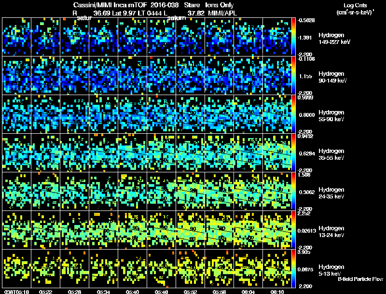The width and height of the screenshot is (386, 294).
Task: Select the 'Hydrogen 13-24 keV' row label
Action: point(331,232)
